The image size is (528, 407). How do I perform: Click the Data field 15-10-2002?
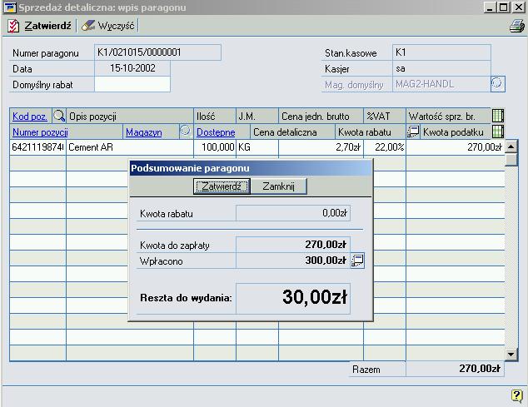click(132, 68)
